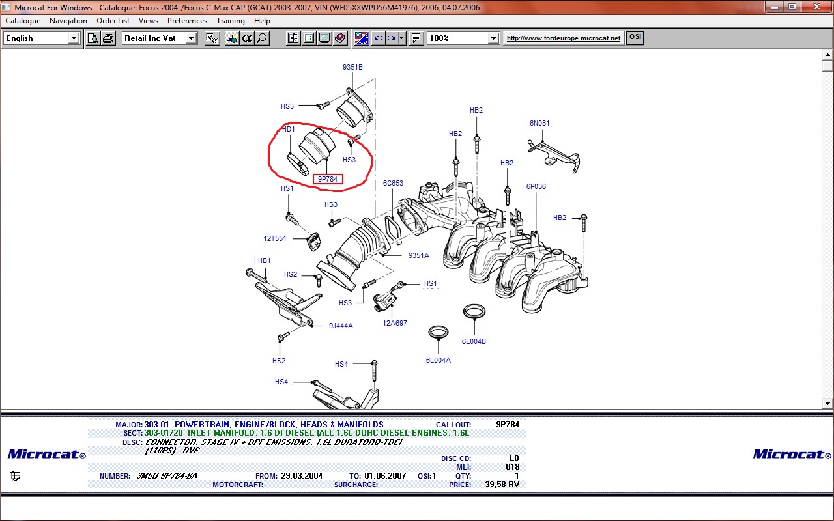Click the dollar sign price icon
Viewport: 834px width, 521px height.
[x=309, y=38]
